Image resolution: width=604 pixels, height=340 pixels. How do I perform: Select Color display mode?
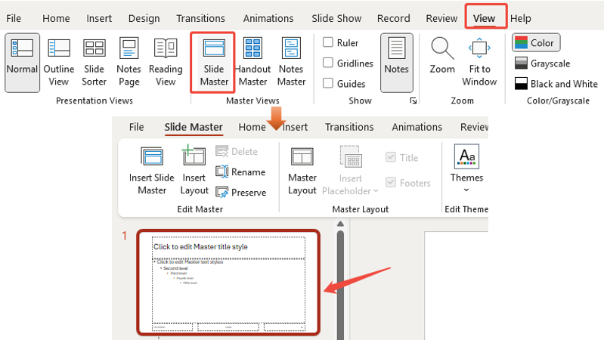(x=536, y=43)
